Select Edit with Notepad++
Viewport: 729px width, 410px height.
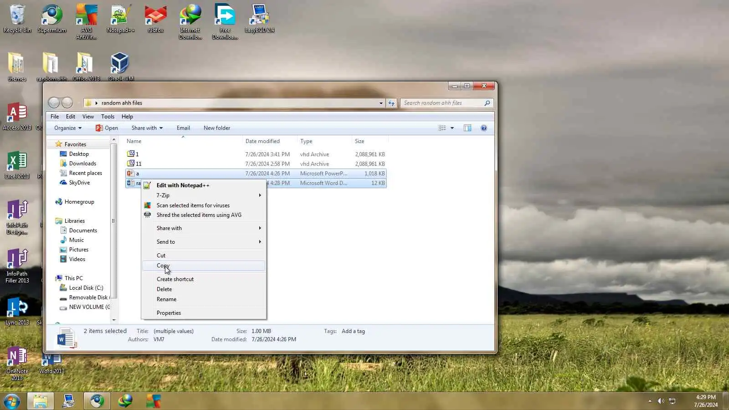tap(204, 185)
